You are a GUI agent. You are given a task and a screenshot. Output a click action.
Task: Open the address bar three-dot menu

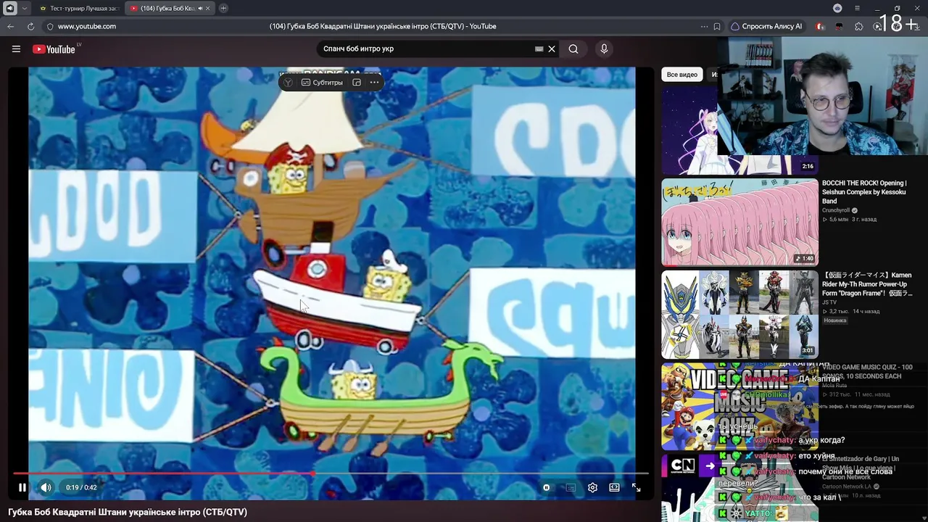[704, 26]
